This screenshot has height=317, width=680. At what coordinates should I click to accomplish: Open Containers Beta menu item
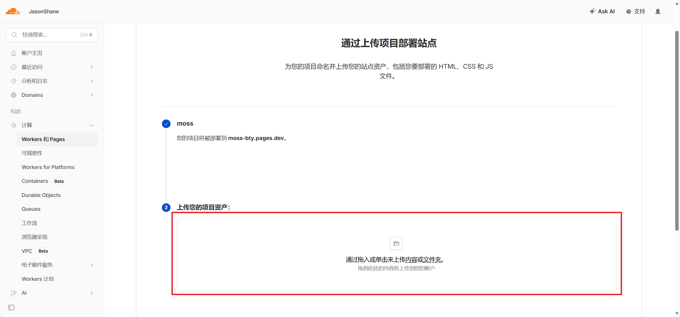[x=35, y=181]
